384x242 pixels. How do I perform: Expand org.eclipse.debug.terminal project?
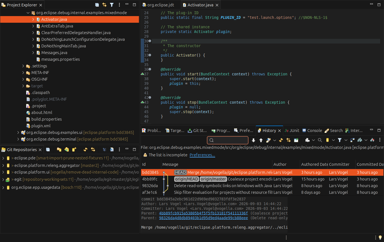tap(18, 139)
